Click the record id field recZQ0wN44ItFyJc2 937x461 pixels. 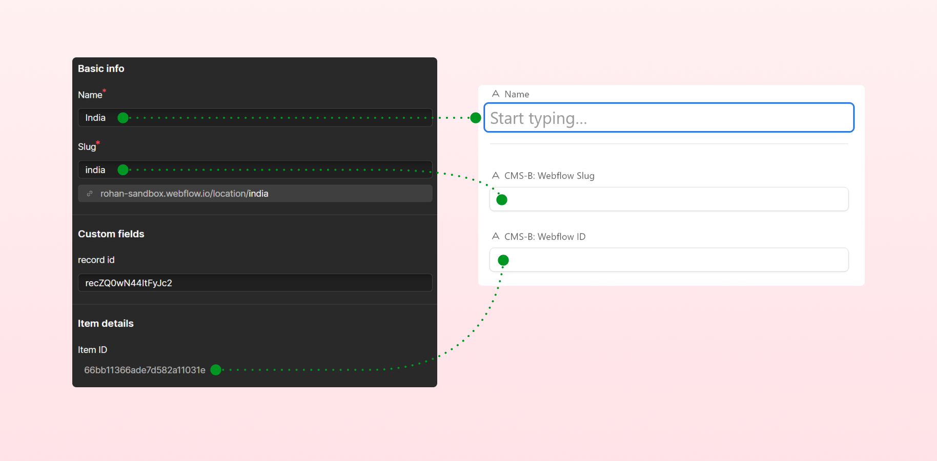point(255,283)
